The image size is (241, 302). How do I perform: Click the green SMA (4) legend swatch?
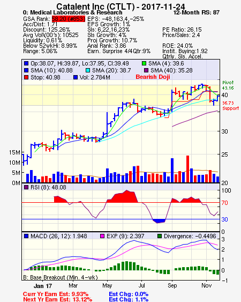[144, 63]
